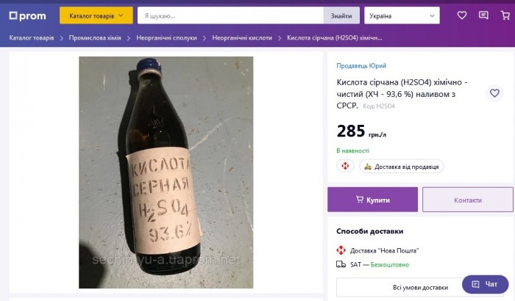
Task: Open the Україна region dropdown
Action: tap(401, 15)
